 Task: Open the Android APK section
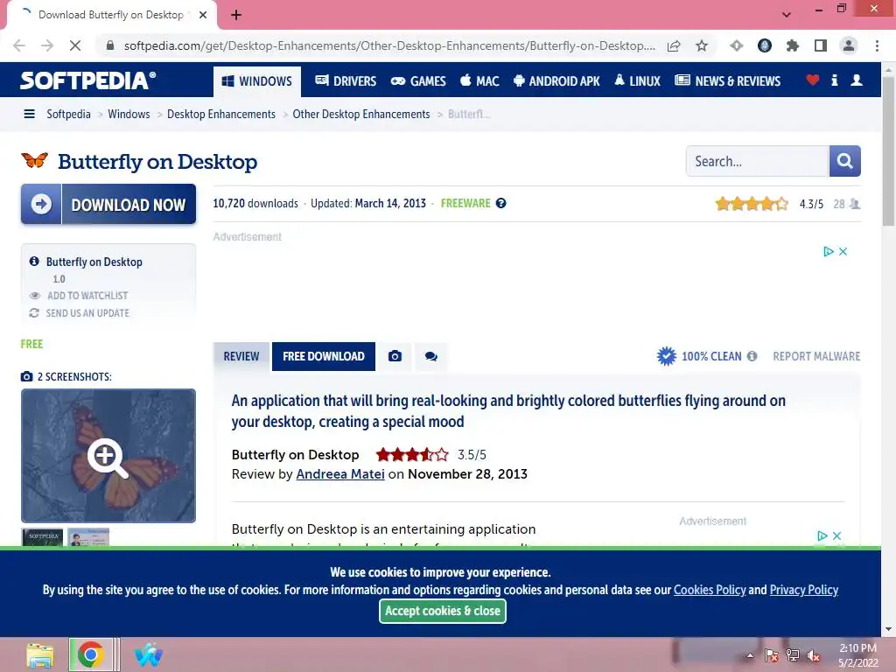click(x=556, y=81)
